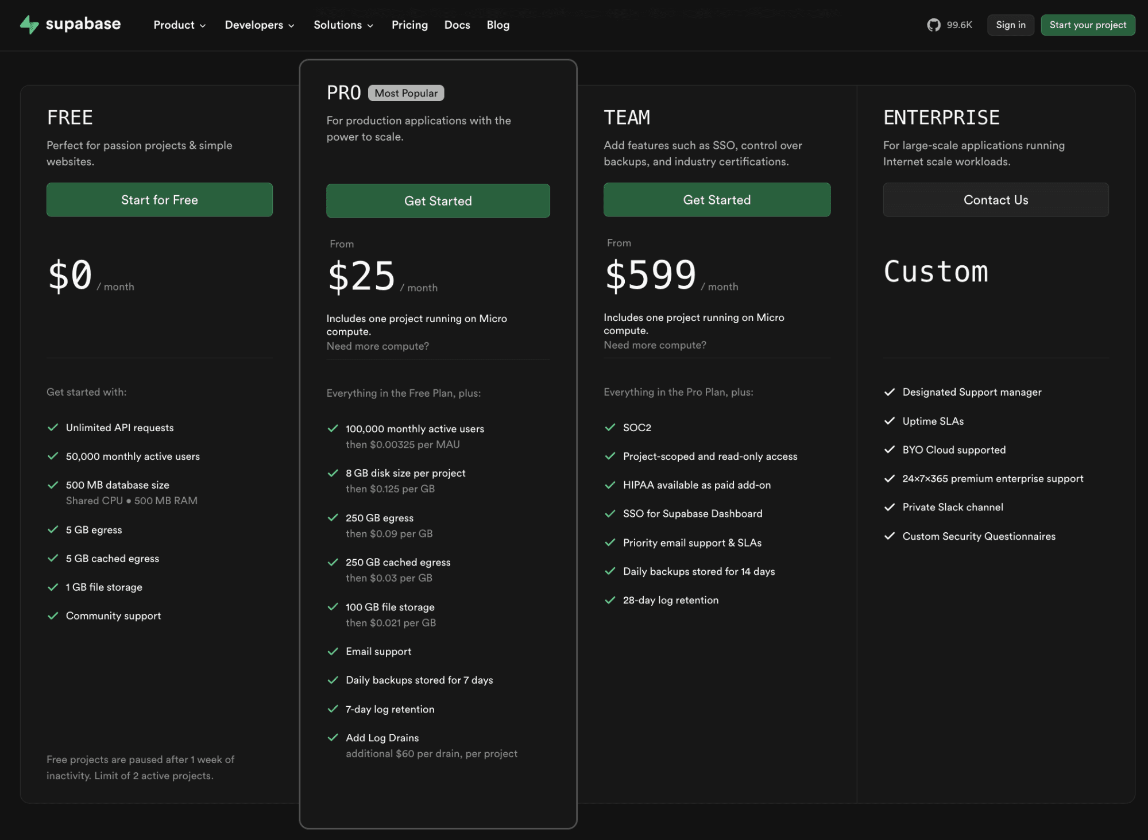Click the Supabase lightning bolt logo
This screenshot has height=840, width=1148.
click(x=29, y=25)
